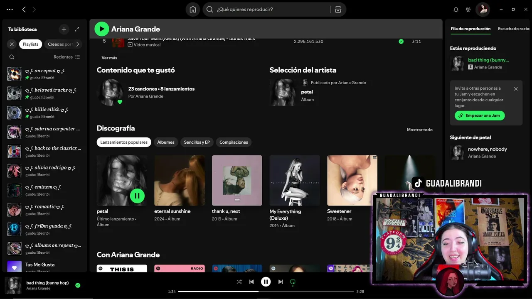This screenshot has width=532, height=299.
Task: Open the bottom bar 'Ariana Grande' artist link
Action: click(38, 288)
